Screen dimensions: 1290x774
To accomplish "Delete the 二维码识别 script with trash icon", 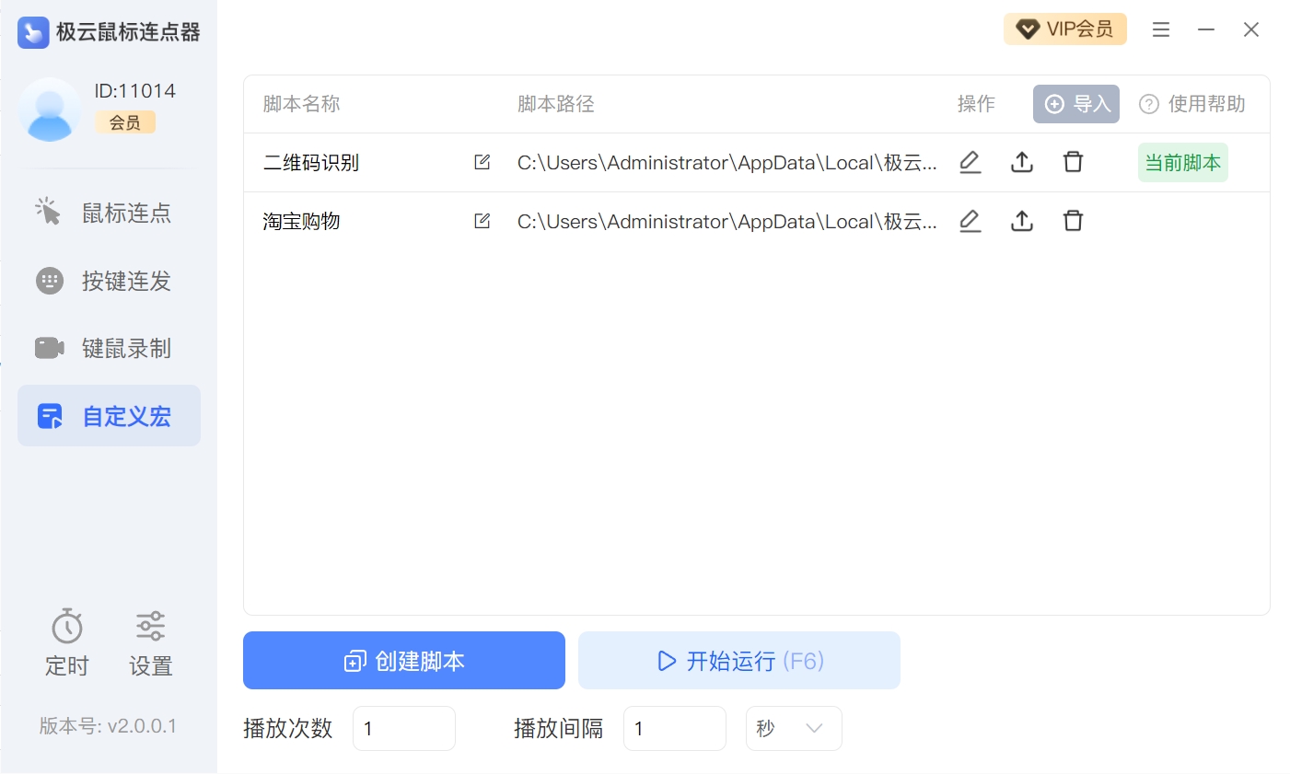I will pyautogui.click(x=1073, y=162).
